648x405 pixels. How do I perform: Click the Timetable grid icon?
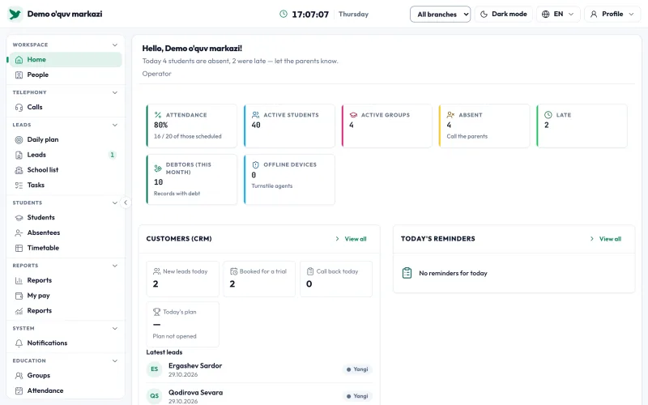[x=19, y=248]
